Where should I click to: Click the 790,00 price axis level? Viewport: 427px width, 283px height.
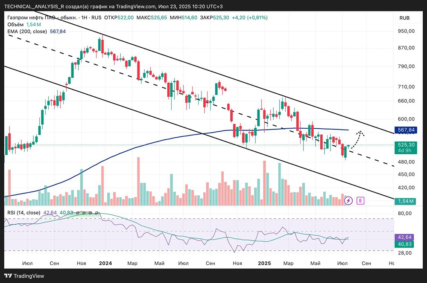(406, 66)
